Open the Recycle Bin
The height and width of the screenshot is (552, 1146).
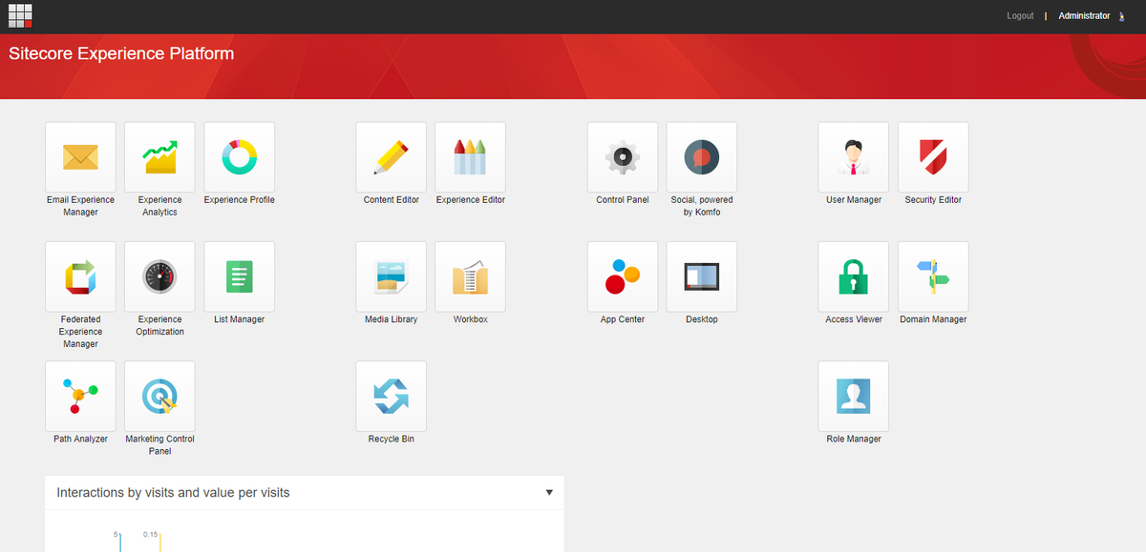[x=391, y=396]
